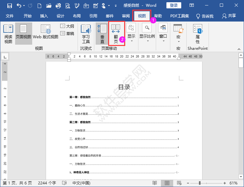The image size is (244, 187).
Task: Switch to the 设计 tab
Action: (61, 16)
